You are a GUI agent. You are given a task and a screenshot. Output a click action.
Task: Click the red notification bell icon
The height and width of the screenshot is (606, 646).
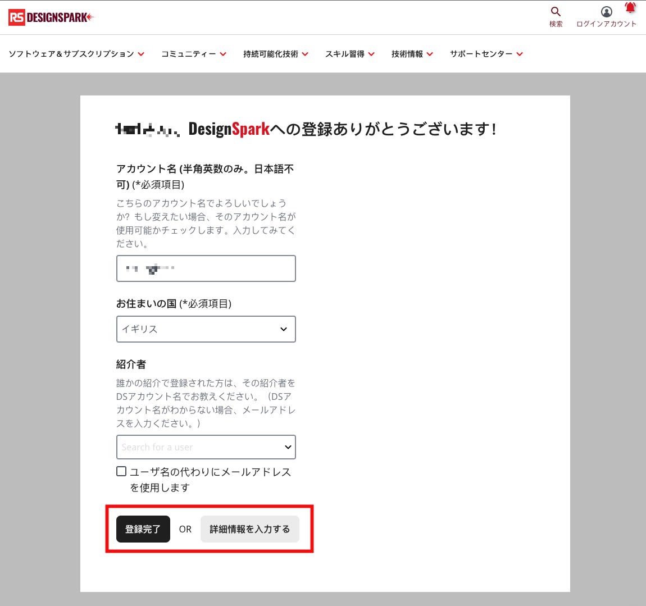630,7
